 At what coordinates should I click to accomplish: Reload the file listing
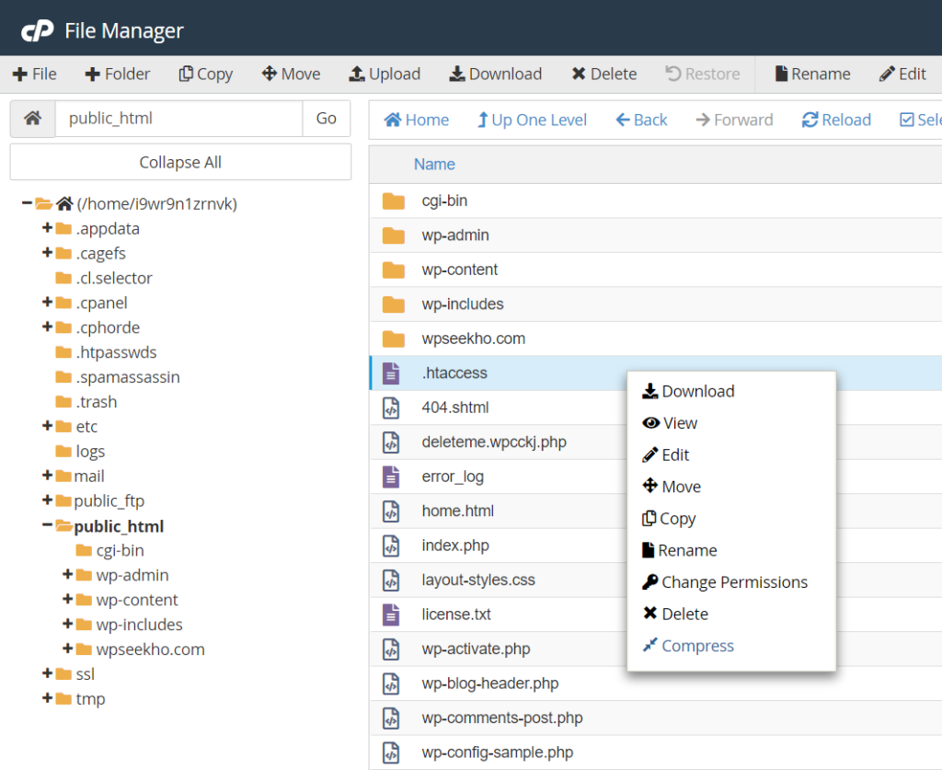click(836, 121)
